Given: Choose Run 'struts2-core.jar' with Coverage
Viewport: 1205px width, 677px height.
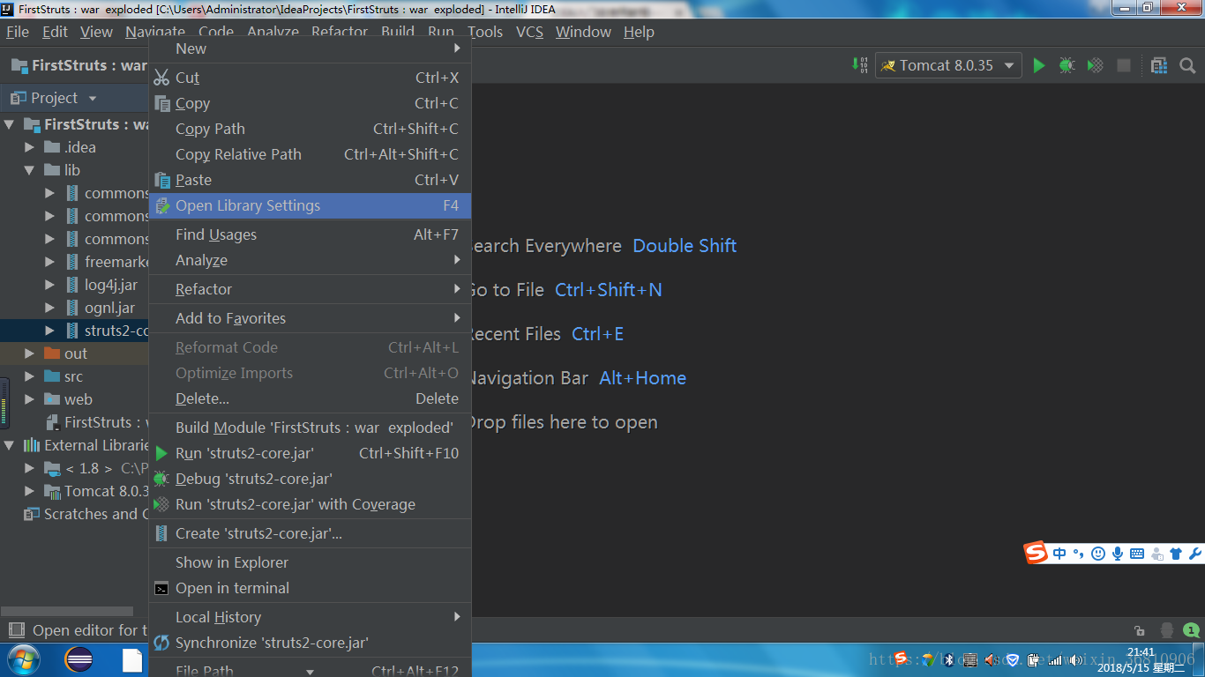Looking at the screenshot, I should pyautogui.click(x=310, y=504).
